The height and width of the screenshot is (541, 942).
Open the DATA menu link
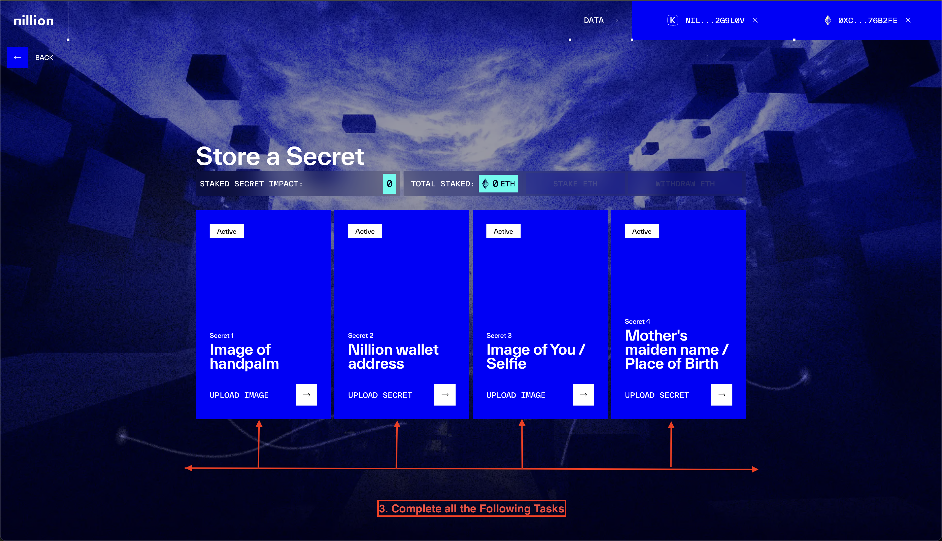593,20
